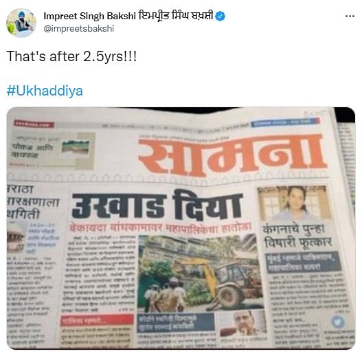This screenshot has width=362, height=356.
Task: Click the @impreetsbakshi handle
Action: coord(78,29)
